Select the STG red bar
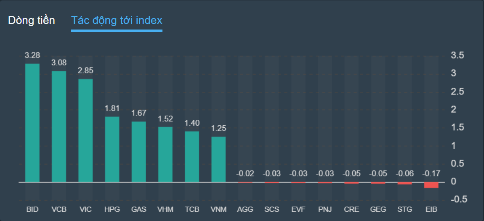Image resolution: width=484 pixels, height=221 pixels. tap(405, 183)
